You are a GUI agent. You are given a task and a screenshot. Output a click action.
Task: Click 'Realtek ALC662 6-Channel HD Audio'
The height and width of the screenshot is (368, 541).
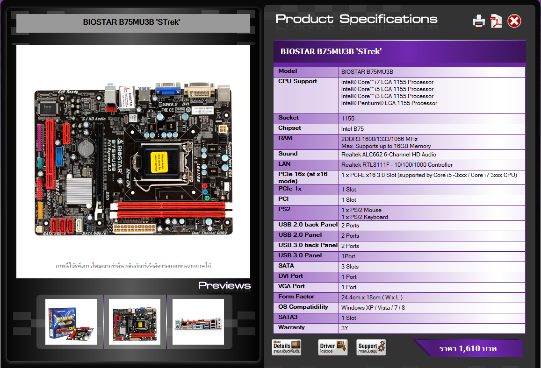point(389,155)
